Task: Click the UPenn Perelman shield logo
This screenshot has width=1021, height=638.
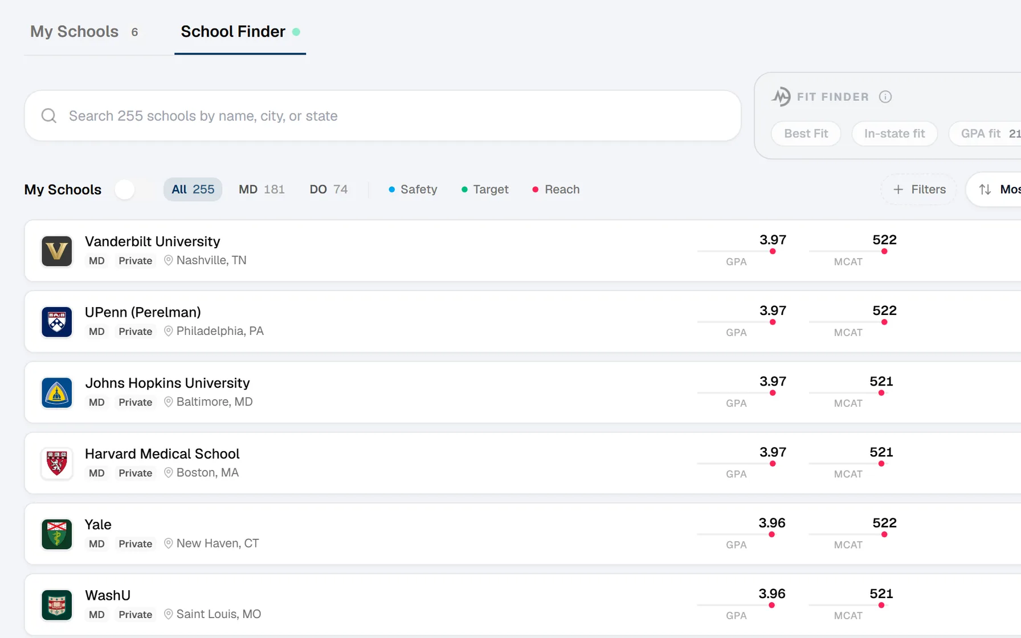Action: click(57, 322)
